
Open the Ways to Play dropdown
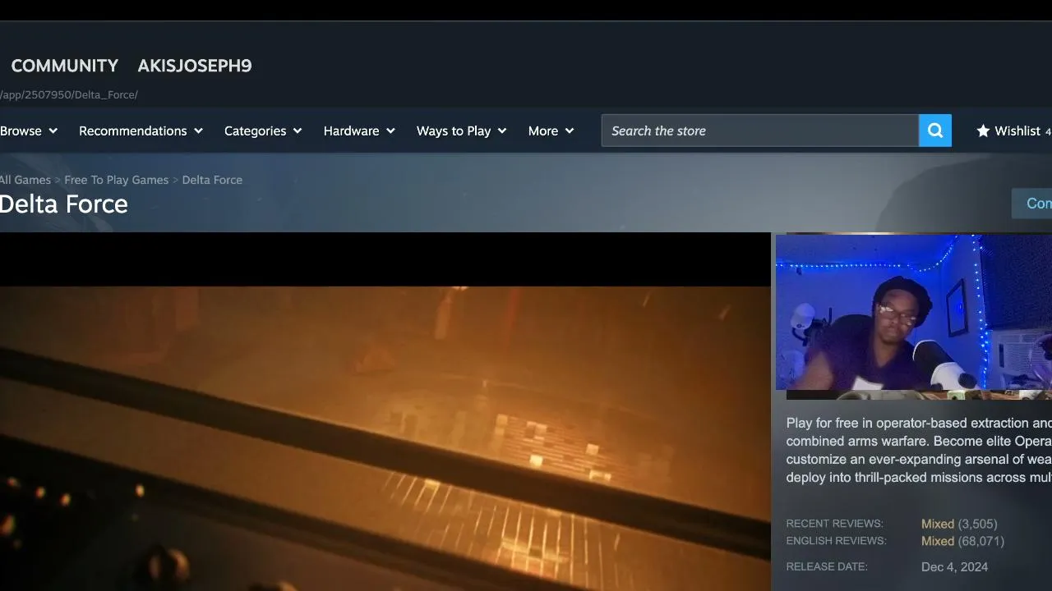pos(461,131)
